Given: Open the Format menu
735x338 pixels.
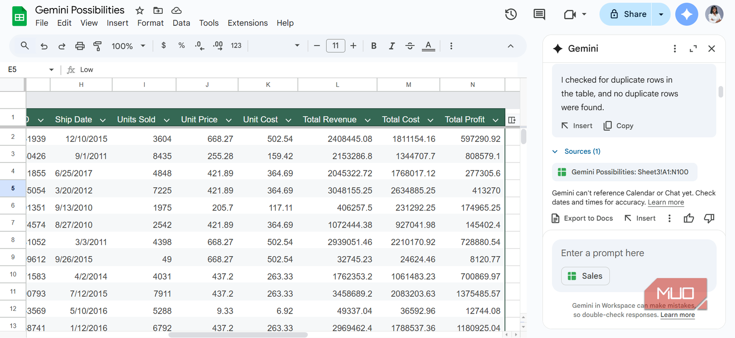Looking at the screenshot, I should tap(150, 23).
